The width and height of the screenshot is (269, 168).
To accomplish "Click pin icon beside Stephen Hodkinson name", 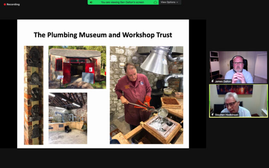I will pos(212,115).
